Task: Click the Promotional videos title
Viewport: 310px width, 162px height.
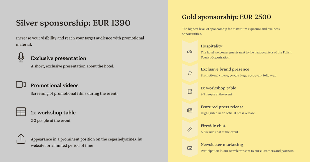Action: [54, 85]
